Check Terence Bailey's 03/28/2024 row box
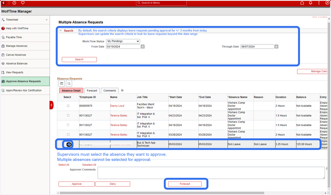 click(x=68, y=135)
